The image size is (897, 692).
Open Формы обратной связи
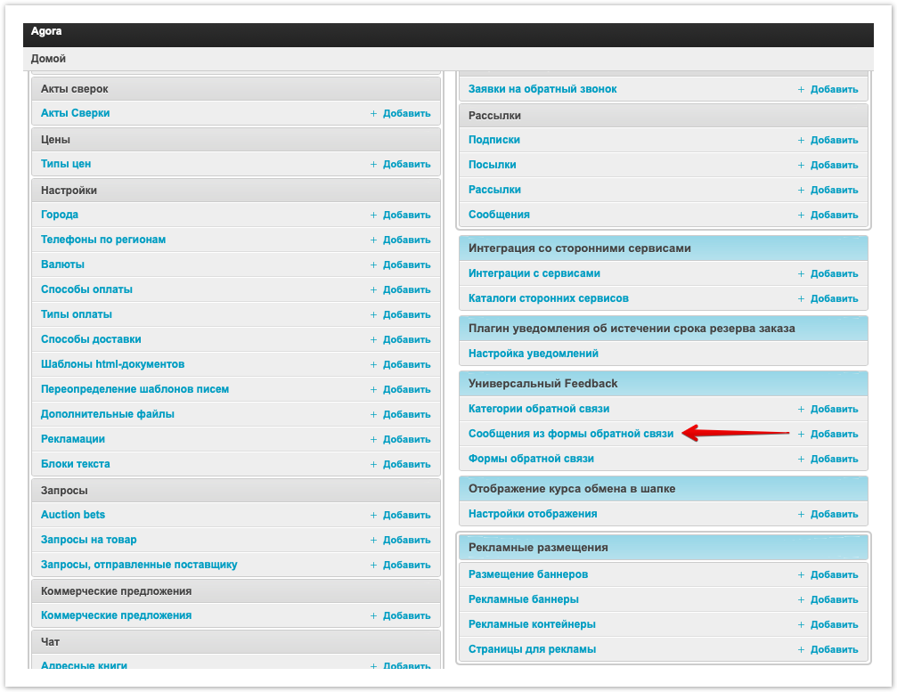pyautogui.click(x=531, y=459)
